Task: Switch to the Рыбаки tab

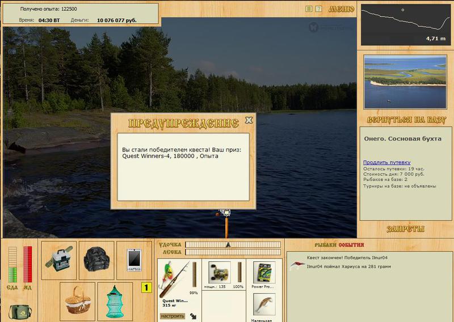Action: (x=326, y=245)
